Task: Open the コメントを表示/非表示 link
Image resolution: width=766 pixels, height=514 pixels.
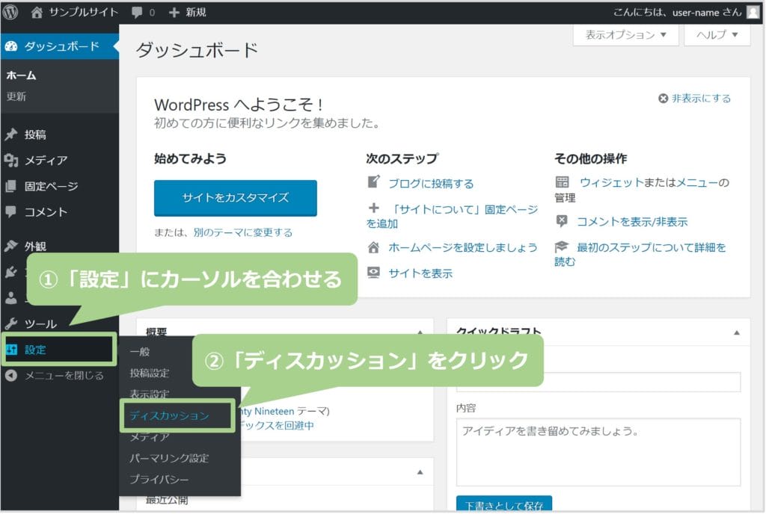Action: pyautogui.click(x=632, y=222)
